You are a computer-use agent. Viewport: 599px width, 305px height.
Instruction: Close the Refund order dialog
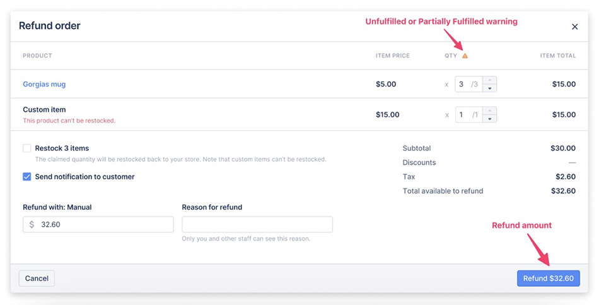pyautogui.click(x=574, y=27)
